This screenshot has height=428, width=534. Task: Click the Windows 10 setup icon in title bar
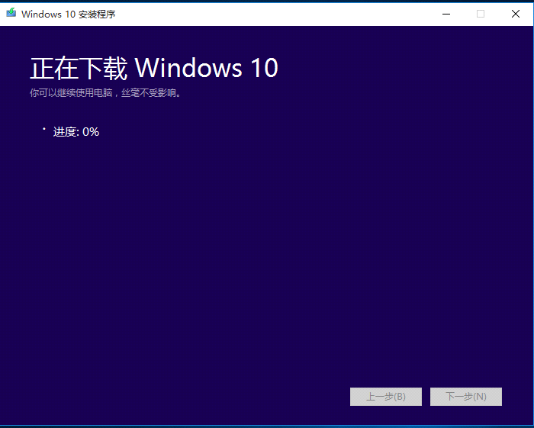(x=11, y=13)
